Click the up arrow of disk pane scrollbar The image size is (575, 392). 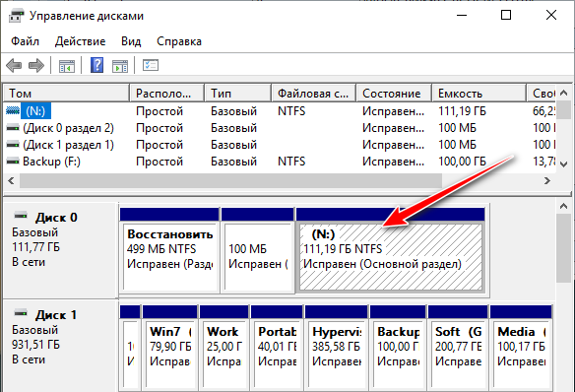click(563, 207)
